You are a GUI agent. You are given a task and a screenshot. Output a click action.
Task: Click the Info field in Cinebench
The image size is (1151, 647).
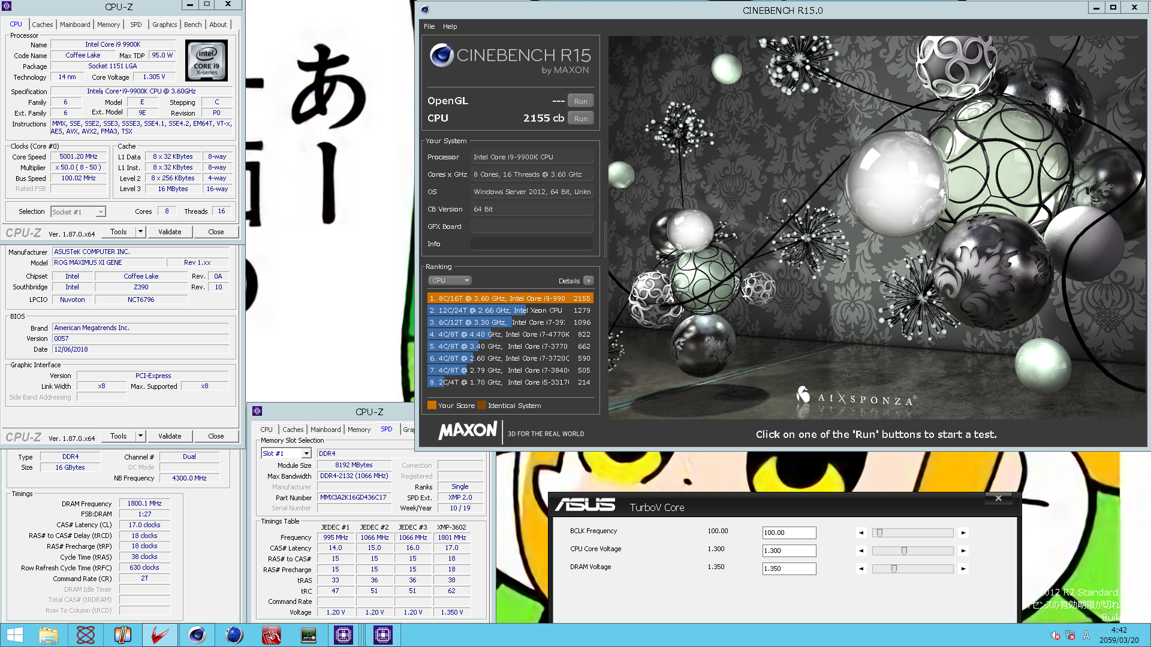coord(532,244)
